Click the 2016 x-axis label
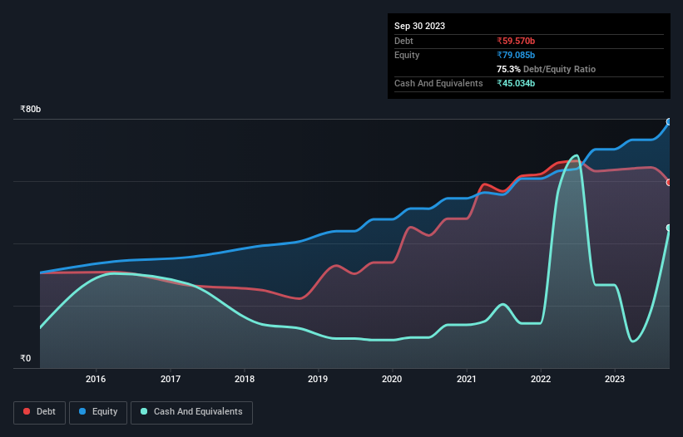Screen dimensions: 683x437 96,379
